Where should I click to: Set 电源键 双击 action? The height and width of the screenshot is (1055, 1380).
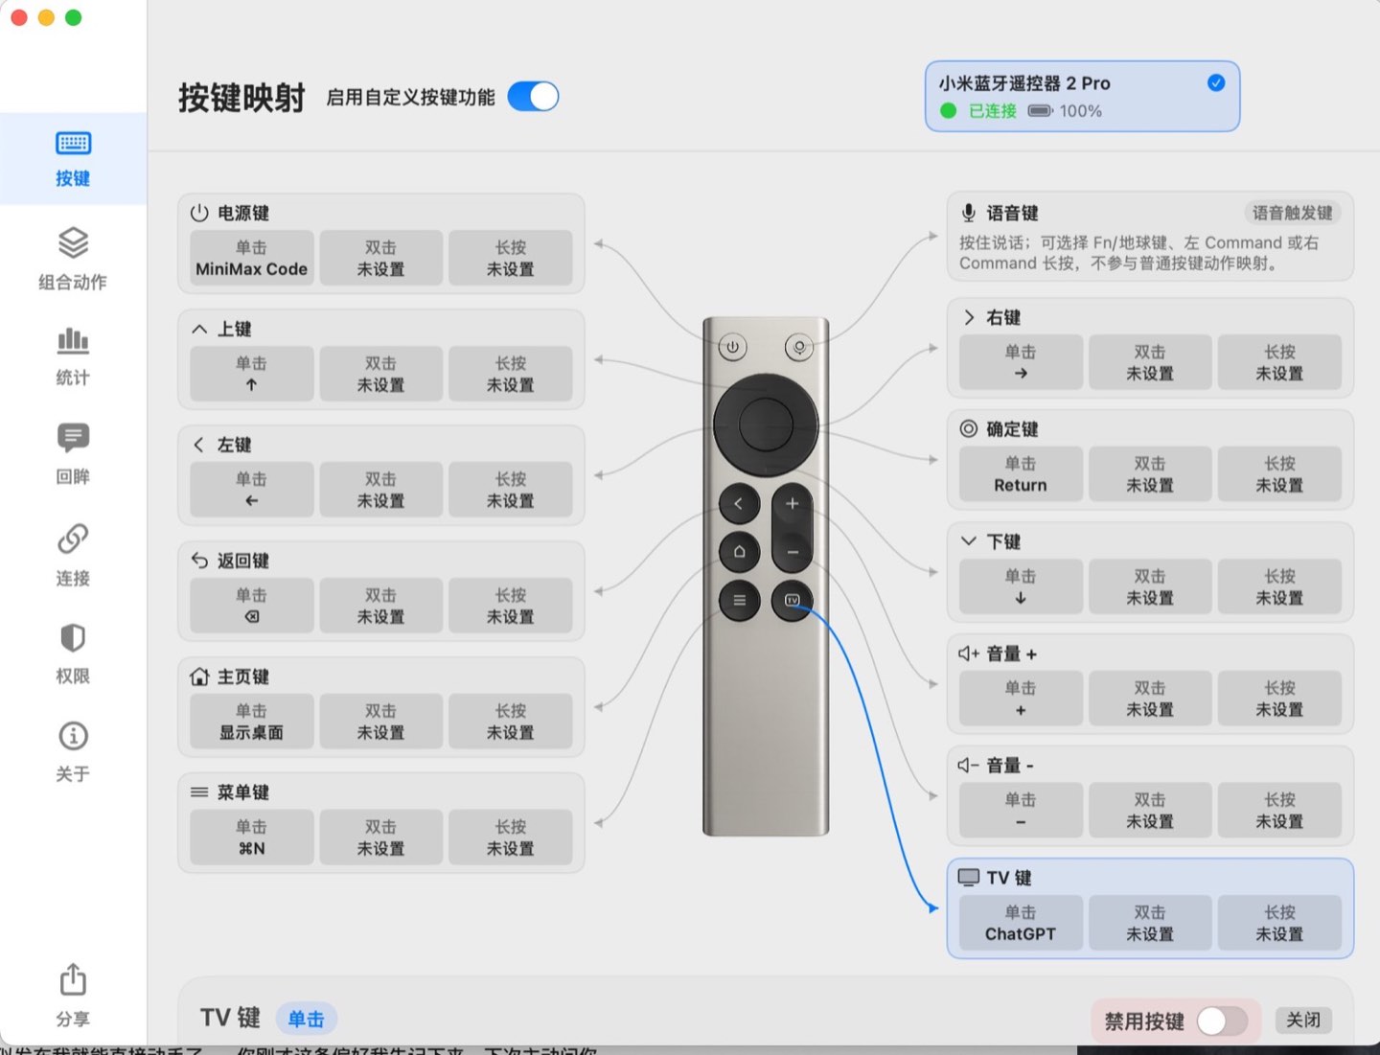click(x=381, y=258)
